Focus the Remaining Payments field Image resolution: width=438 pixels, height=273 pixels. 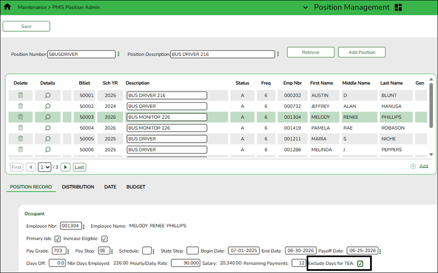click(299, 263)
